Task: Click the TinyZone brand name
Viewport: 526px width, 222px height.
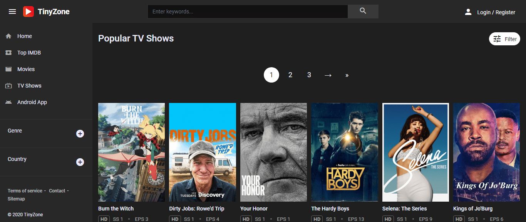Action: (x=54, y=12)
